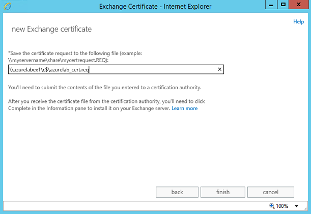Click the 'new Exchange certificate' heading
This screenshot has width=311, height=214.
pos(51,29)
